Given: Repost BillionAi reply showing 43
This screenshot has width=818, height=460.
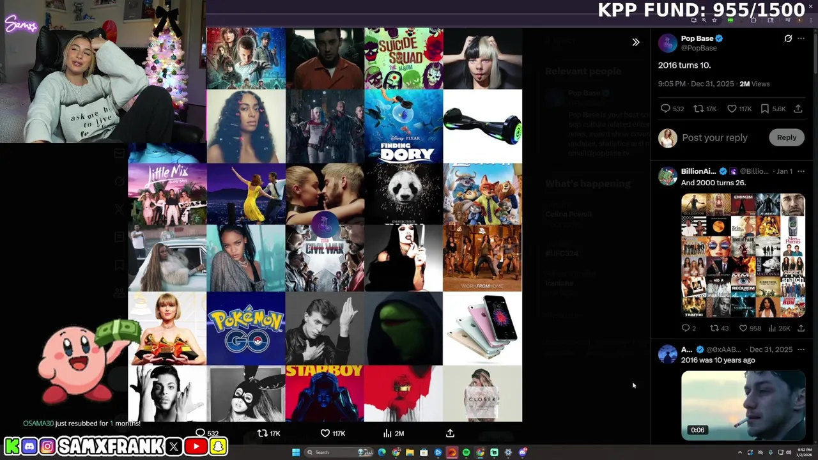Looking at the screenshot, I should [714, 328].
